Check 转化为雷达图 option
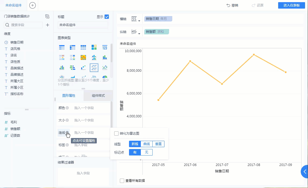Screen dimensions: 308x188 116,133
